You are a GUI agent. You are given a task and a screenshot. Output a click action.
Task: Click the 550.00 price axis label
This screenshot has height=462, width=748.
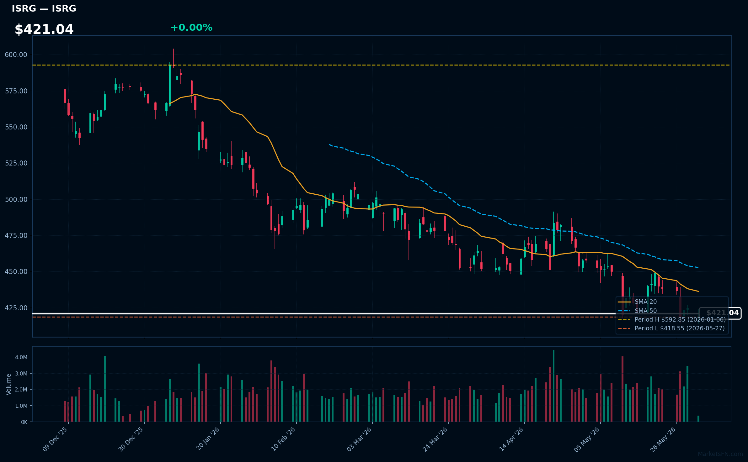coord(16,127)
